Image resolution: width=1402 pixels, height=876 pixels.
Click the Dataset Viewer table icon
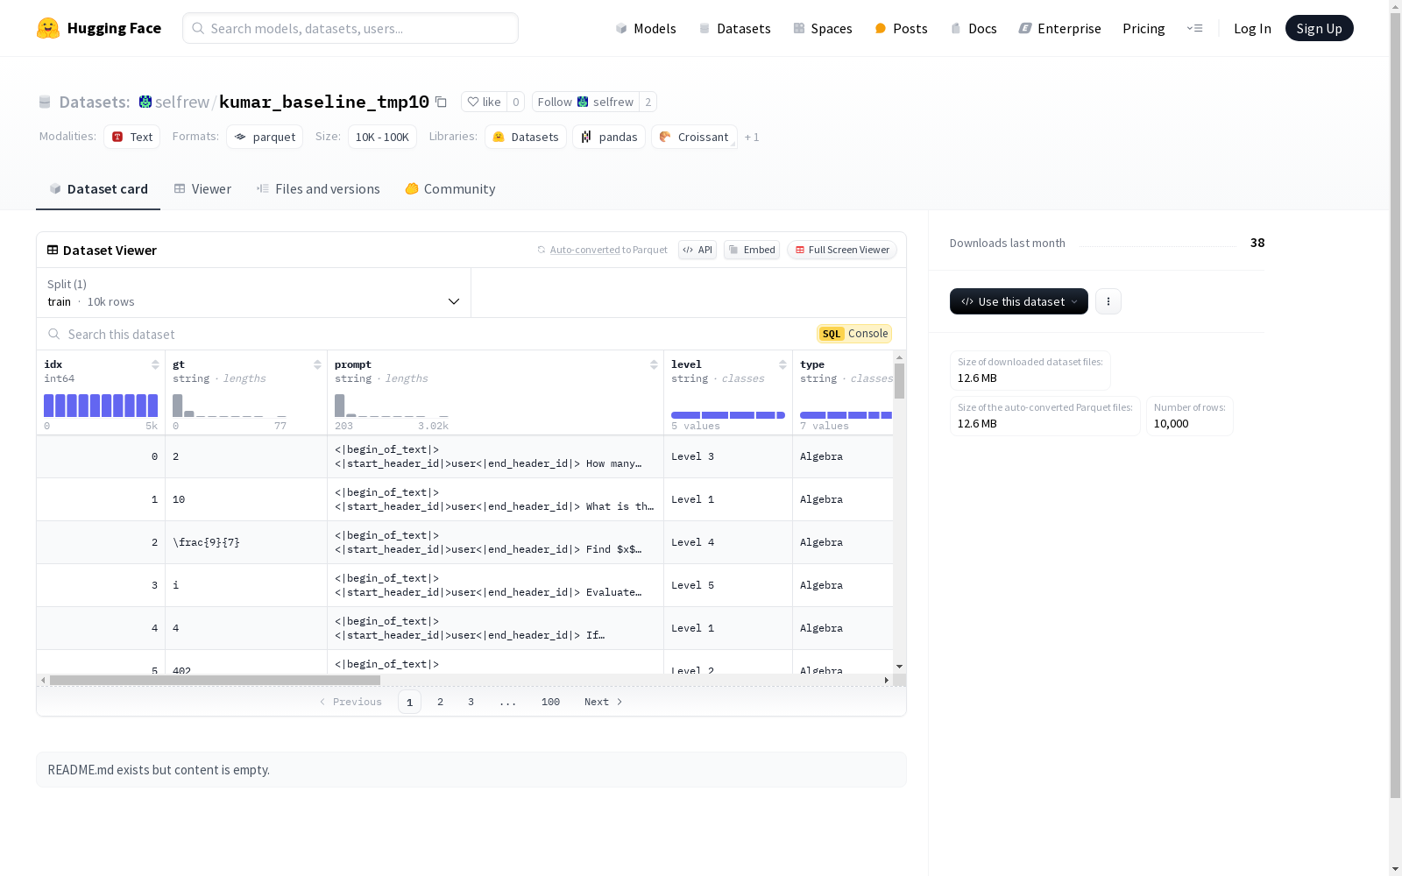pyautogui.click(x=53, y=250)
